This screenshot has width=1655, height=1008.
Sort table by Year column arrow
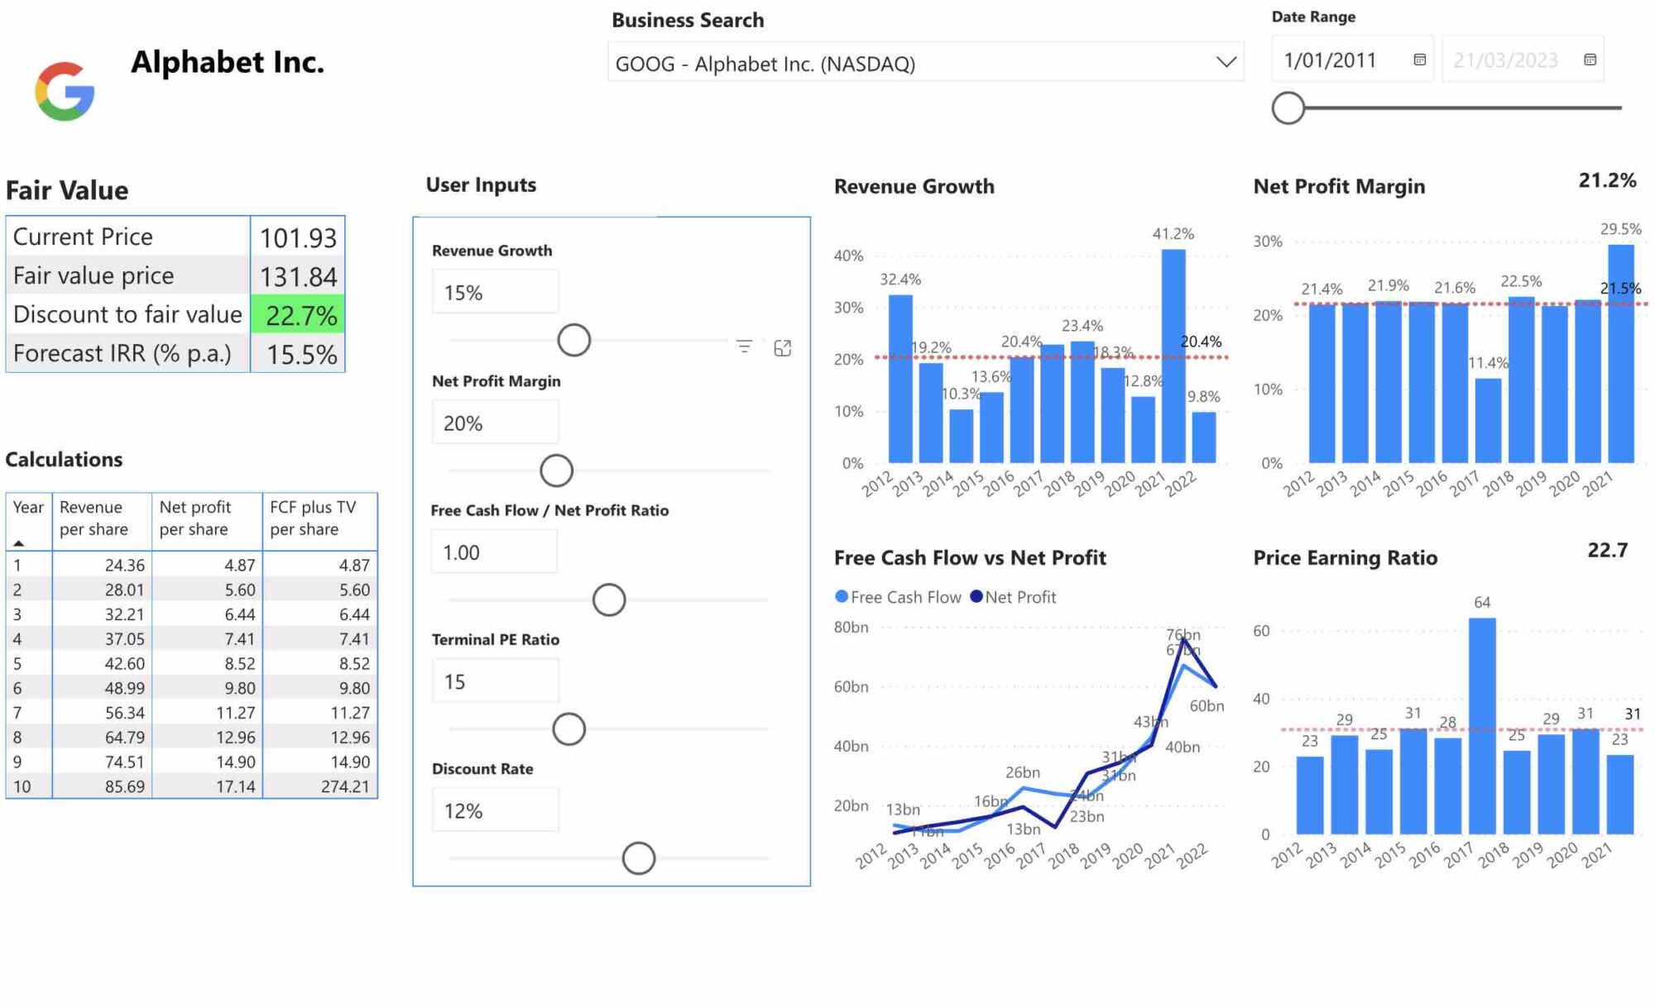coord(18,543)
